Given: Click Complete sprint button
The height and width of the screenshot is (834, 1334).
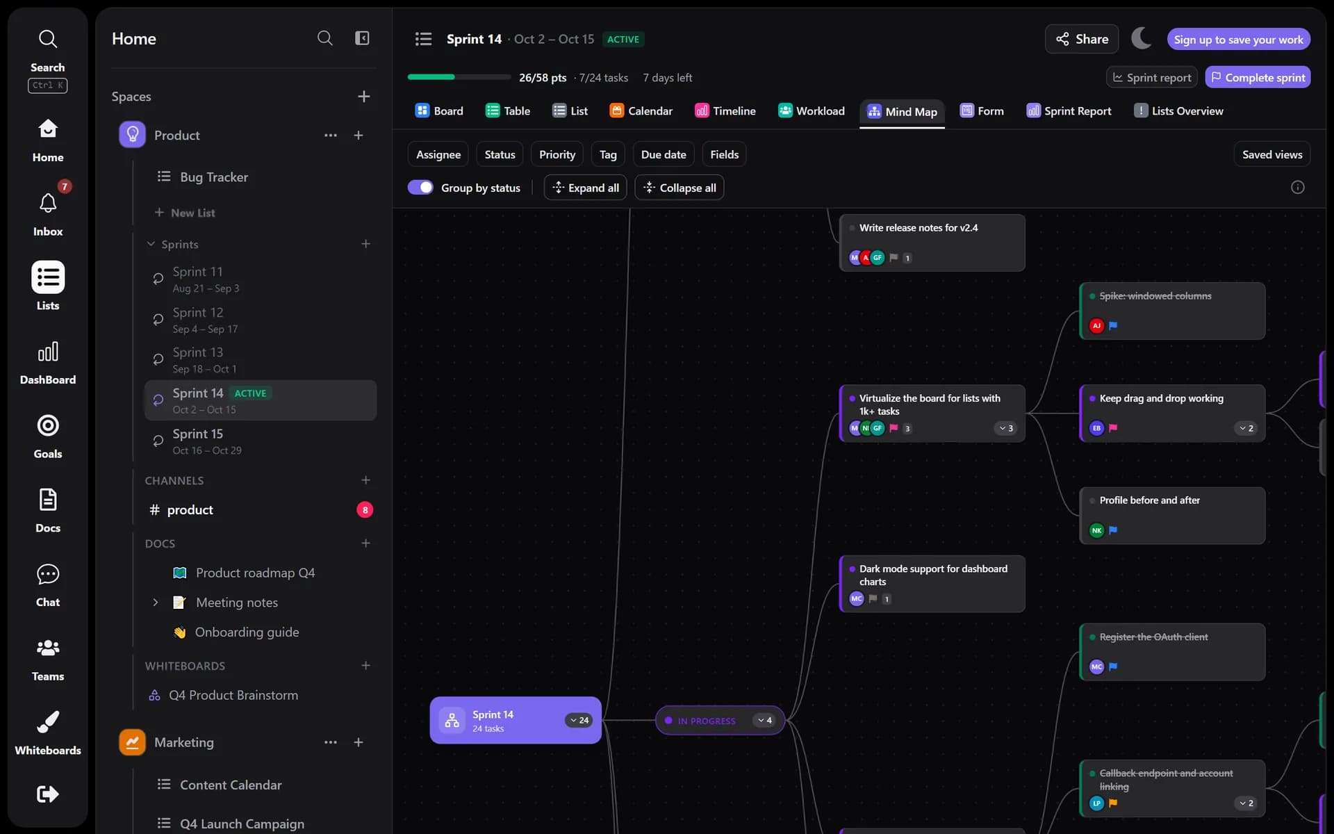Looking at the screenshot, I should pyautogui.click(x=1258, y=77).
